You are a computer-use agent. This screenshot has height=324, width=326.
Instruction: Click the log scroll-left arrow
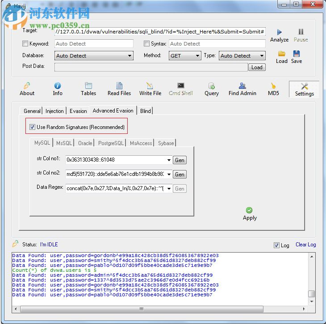point(16,309)
